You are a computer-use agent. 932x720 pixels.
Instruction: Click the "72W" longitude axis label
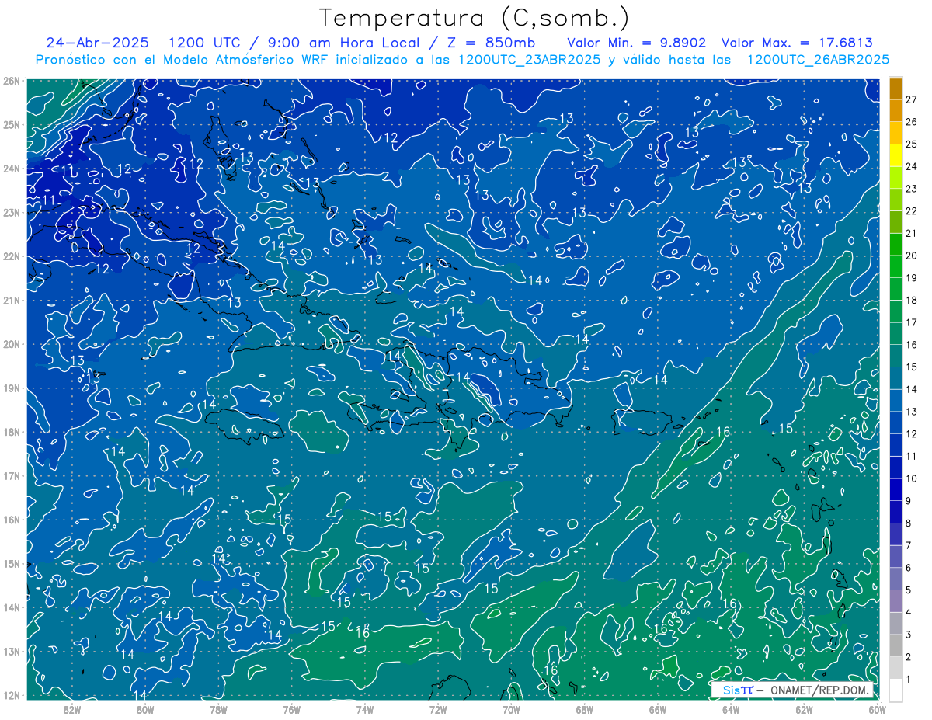point(438,709)
